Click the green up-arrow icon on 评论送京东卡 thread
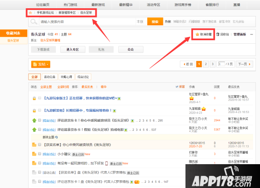The image size is (260, 188). coord(34,120)
